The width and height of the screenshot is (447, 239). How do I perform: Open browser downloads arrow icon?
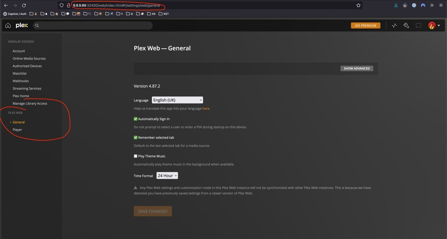click(396, 5)
